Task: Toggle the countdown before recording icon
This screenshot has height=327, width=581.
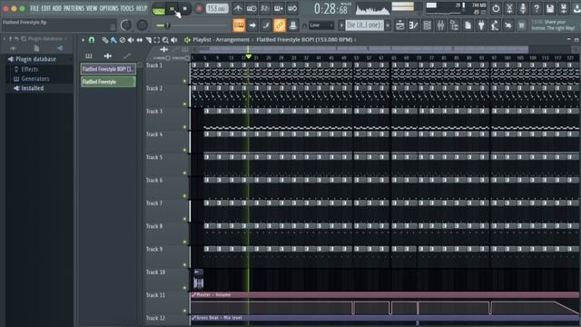Action: [265, 8]
